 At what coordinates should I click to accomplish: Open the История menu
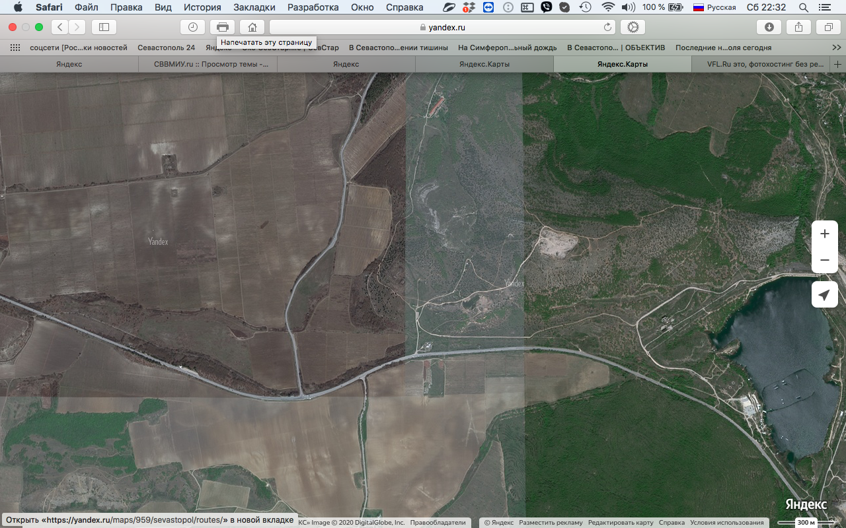(x=202, y=7)
